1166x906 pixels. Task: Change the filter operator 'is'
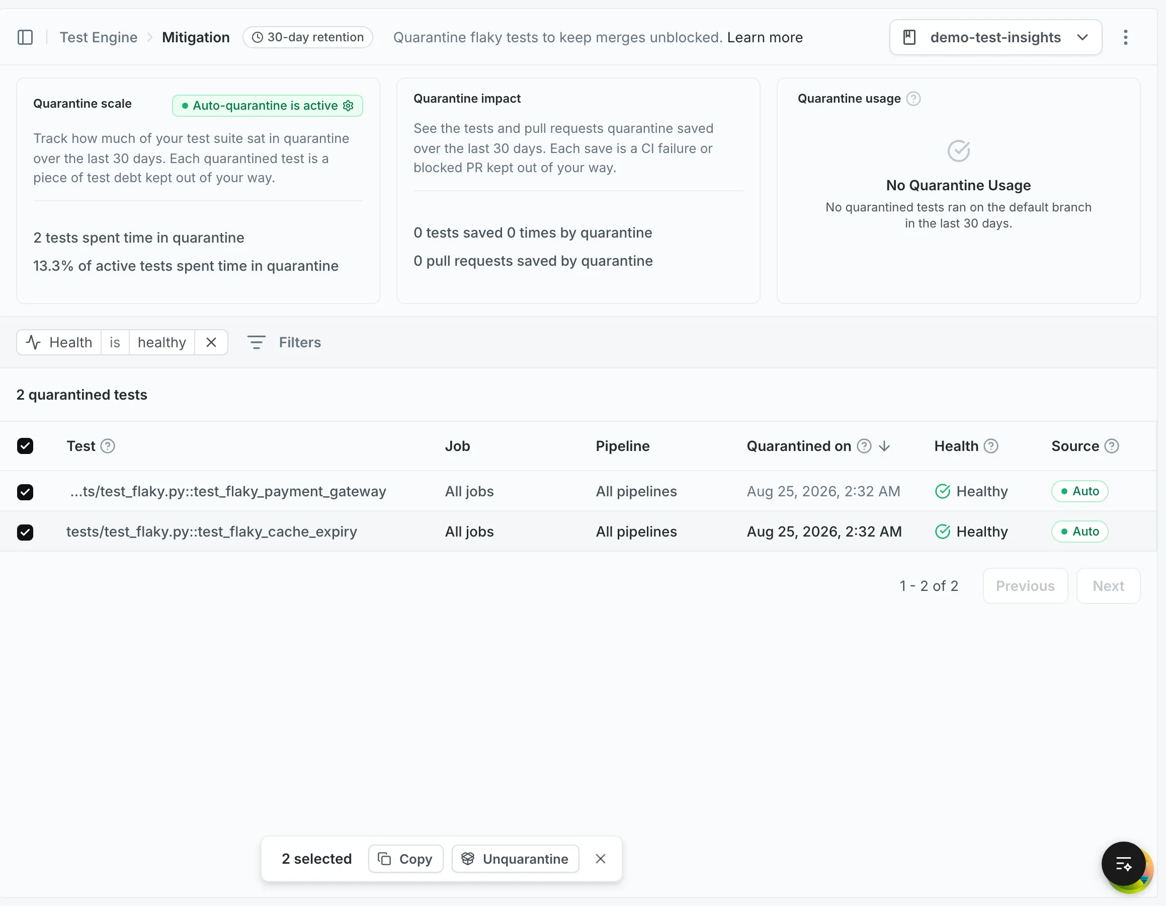pyautogui.click(x=115, y=342)
